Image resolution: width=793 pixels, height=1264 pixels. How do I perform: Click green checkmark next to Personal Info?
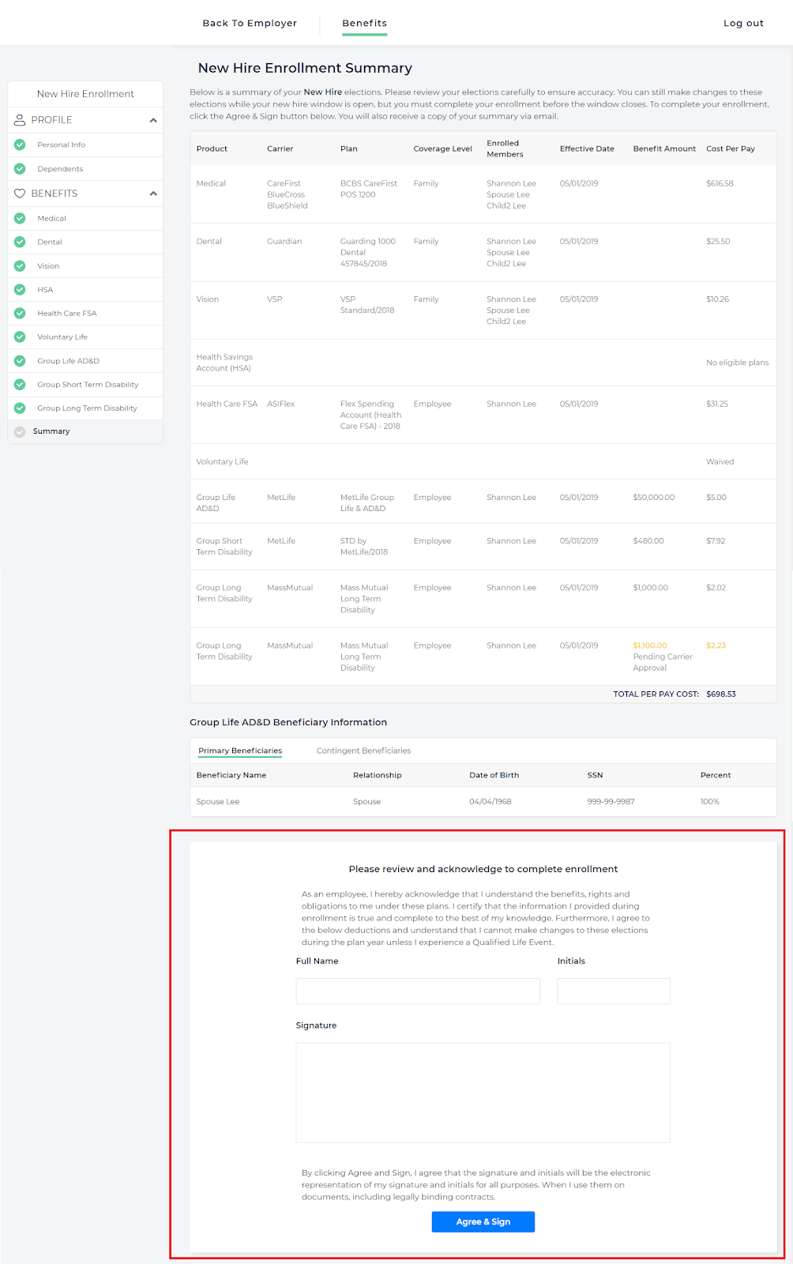click(x=20, y=145)
